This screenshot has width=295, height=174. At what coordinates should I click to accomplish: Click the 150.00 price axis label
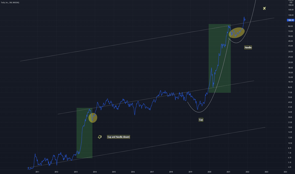click(291, 72)
